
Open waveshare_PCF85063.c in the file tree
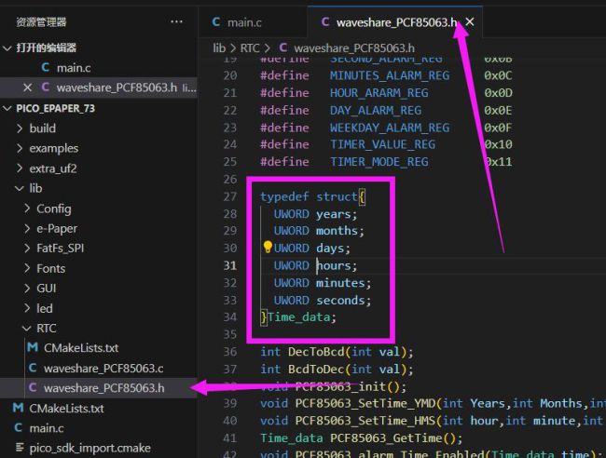click(103, 369)
